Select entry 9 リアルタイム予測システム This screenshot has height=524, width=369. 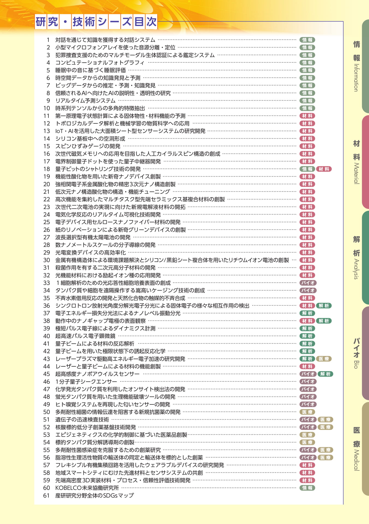tap(85, 101)
